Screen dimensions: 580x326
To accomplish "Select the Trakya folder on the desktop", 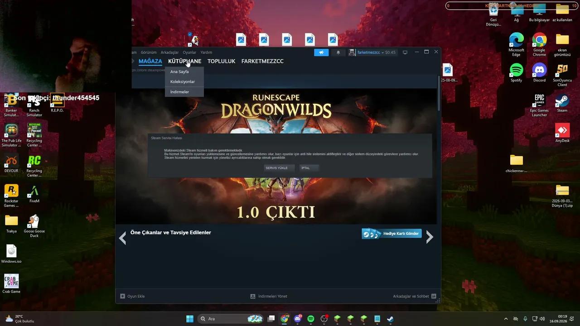I will pyautogui.click(x=11, y=224).
